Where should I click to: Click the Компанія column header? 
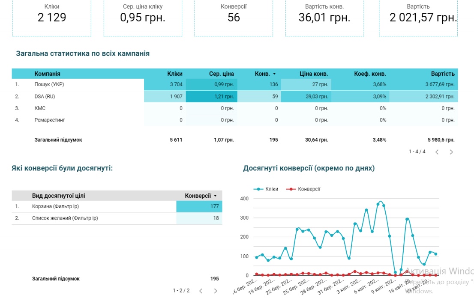pyautogui.click(x=47, y=74)
